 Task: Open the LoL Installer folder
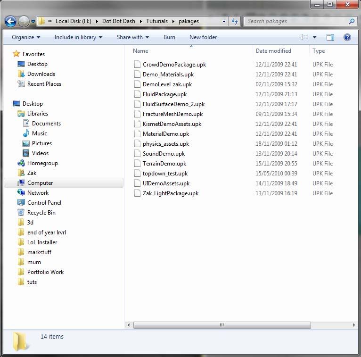point(37,242)
